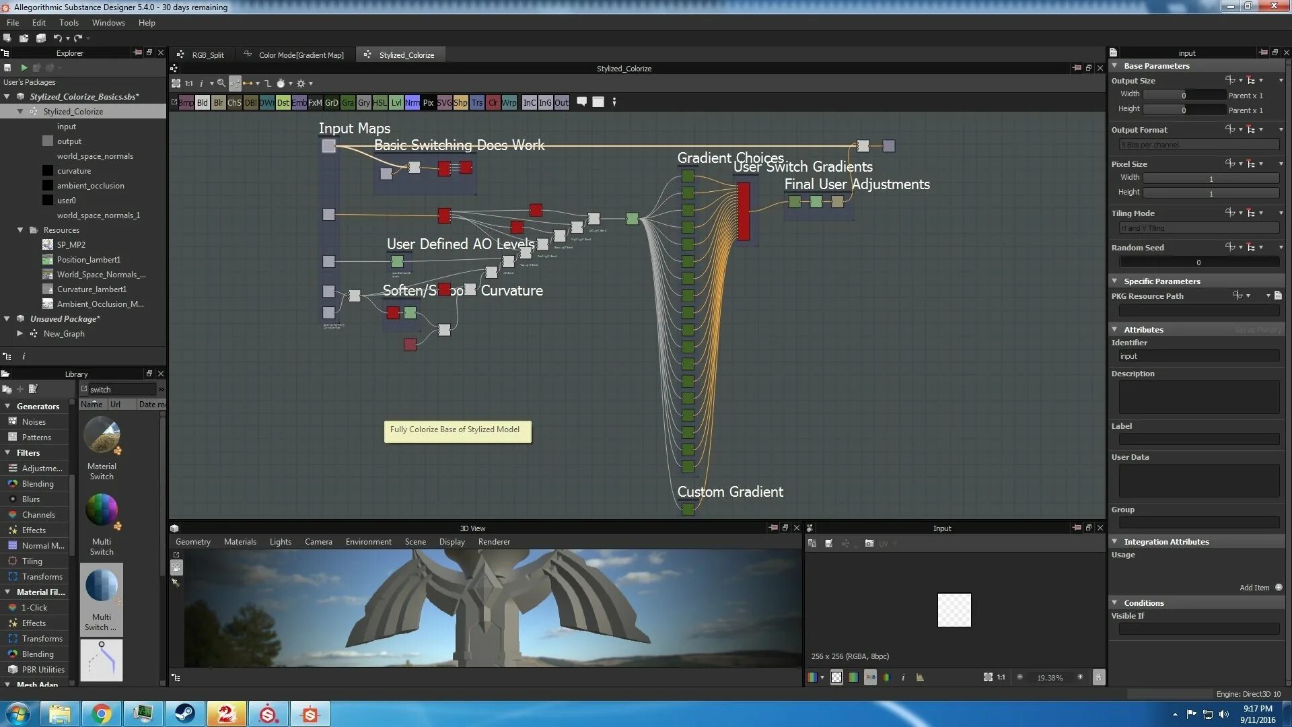Save a snapshot with camera icon
This screenshot has height=727, width=1292.
coord(869,544)
